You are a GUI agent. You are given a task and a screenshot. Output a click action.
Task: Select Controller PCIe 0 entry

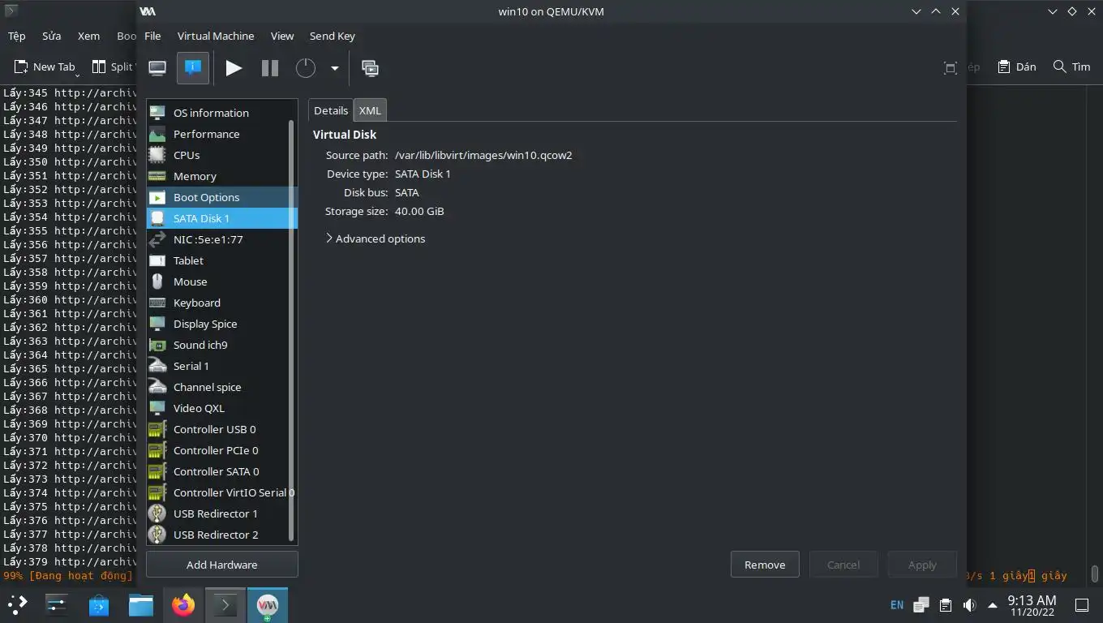click(221, 450)
